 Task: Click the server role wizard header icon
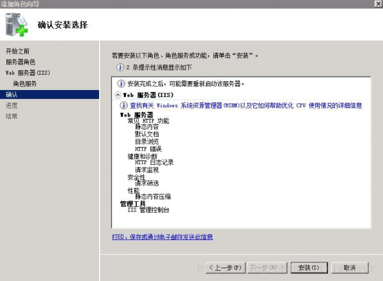click(17, 25)
